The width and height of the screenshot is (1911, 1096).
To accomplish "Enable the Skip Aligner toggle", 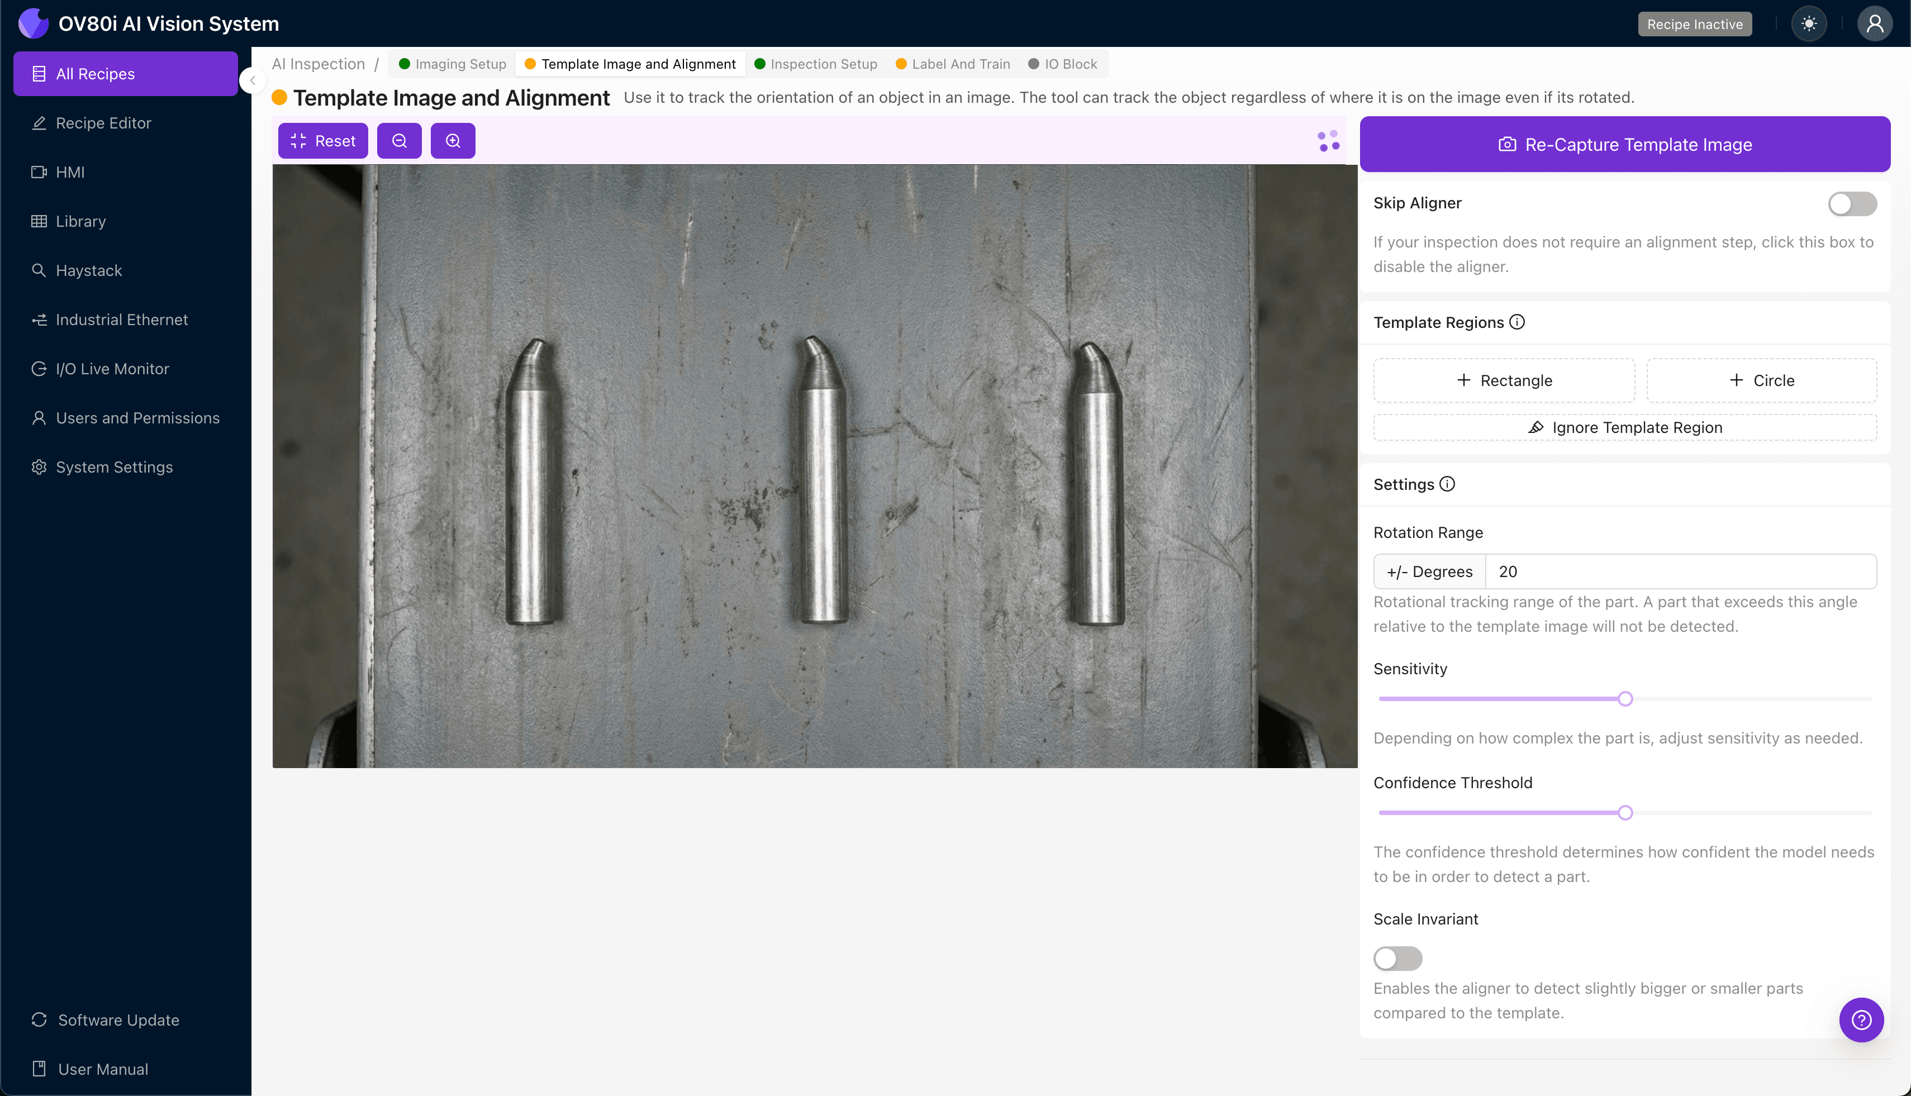I will pyautogui.click(x=1852, y=203).
